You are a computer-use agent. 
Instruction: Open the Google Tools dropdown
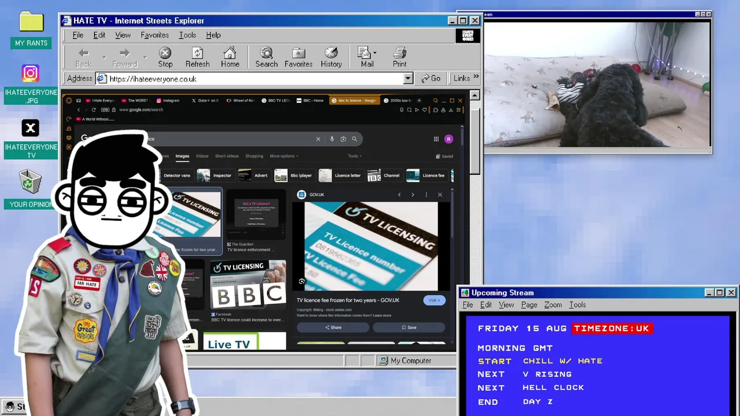click(x=355, y=156)
